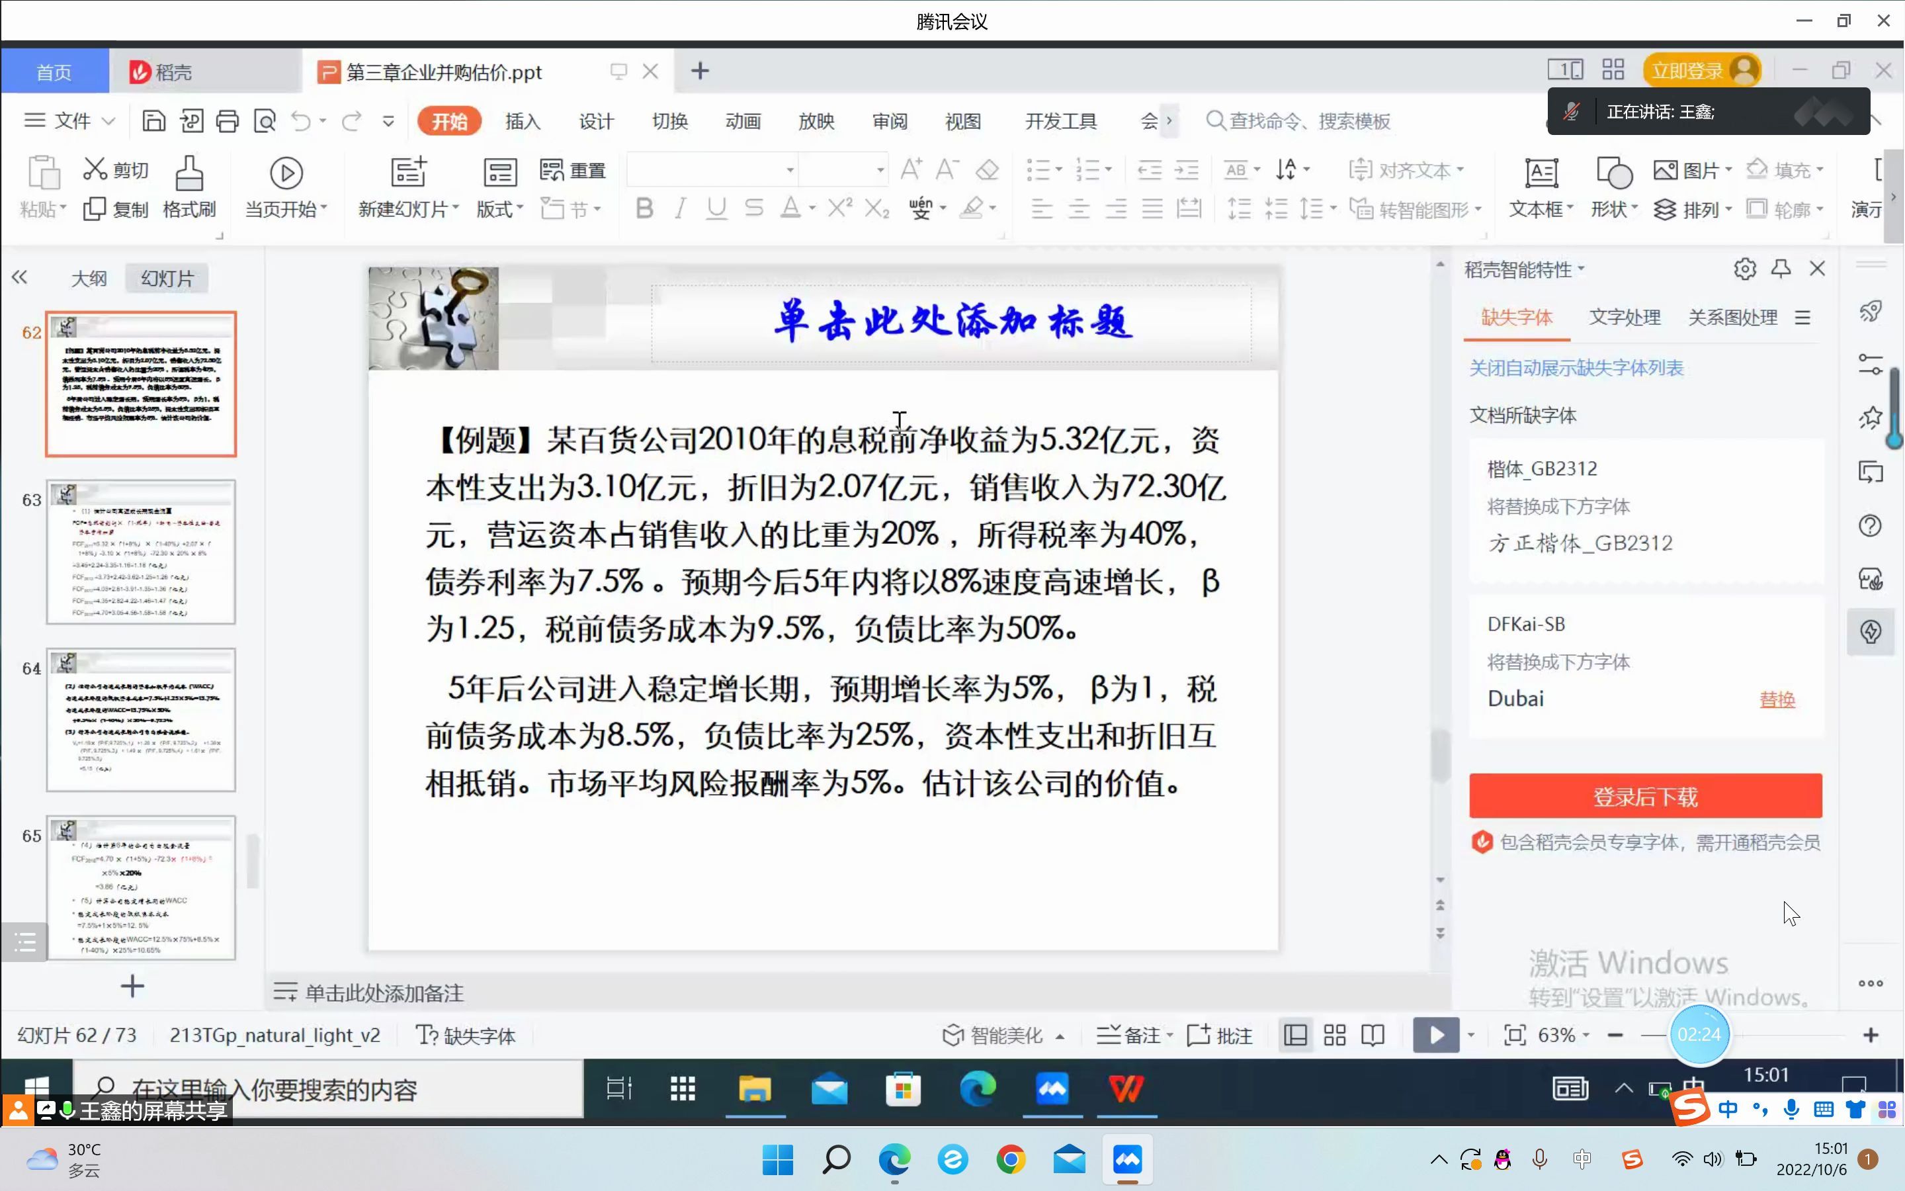This screenshot has height=1191, width=1905.
Task: Click the Shapes (形状) icon
Action: pyautogui.click(x=1614, y=172)
